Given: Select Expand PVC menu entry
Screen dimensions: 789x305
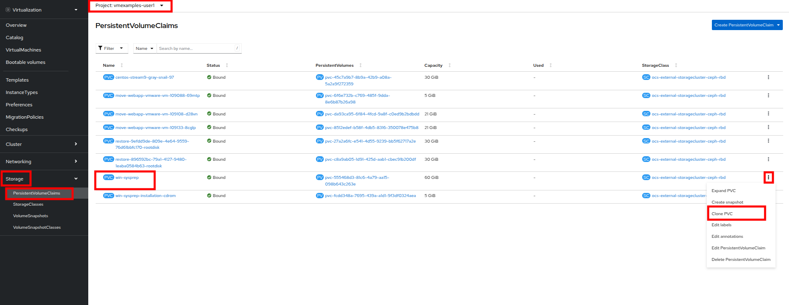Looking at the screenshot, I should tap(723, 191).
